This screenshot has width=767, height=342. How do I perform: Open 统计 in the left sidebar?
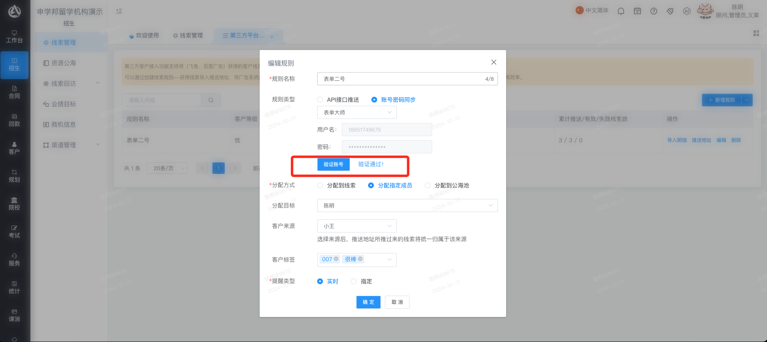14,287
